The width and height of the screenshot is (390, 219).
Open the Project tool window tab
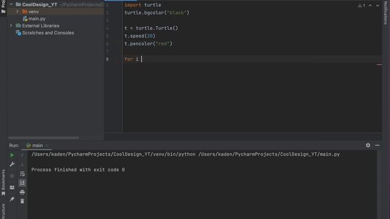click(x=3, y=7)
